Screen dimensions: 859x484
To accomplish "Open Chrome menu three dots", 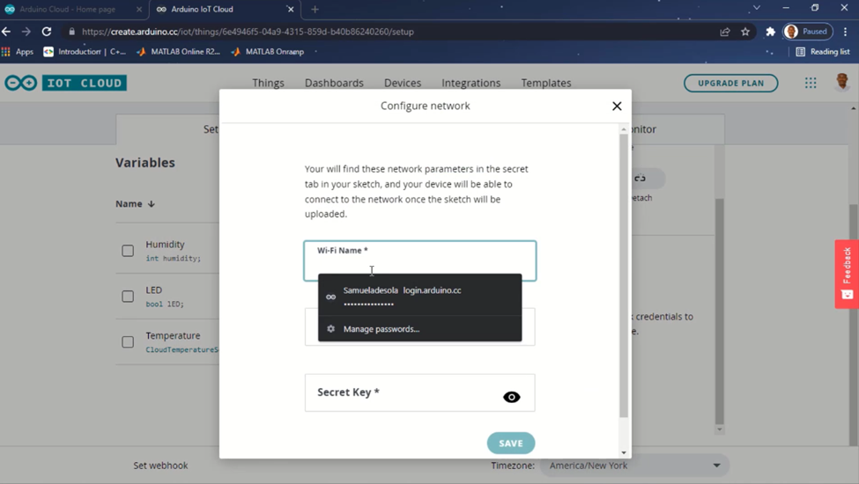I will tap(845, 32).
